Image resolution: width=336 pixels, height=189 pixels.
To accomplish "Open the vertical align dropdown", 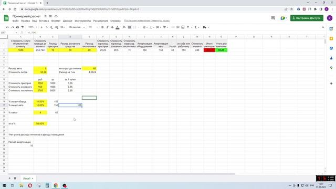I will tap(152, 27).
